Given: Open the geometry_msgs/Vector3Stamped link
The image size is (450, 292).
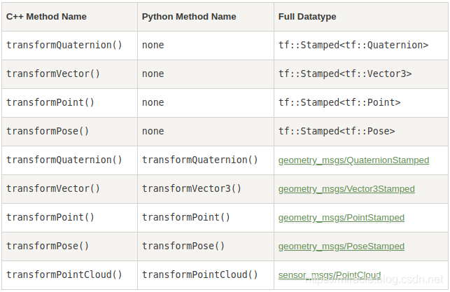Looking at the screenshot, I should (x=346, y=189).
